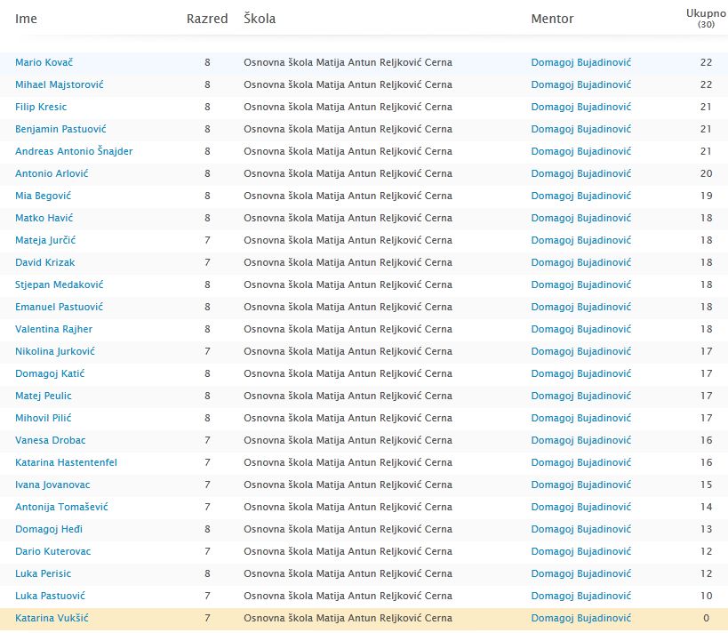
Task: Open Nikolina Jurković student link
Action: tap(55, 351)
